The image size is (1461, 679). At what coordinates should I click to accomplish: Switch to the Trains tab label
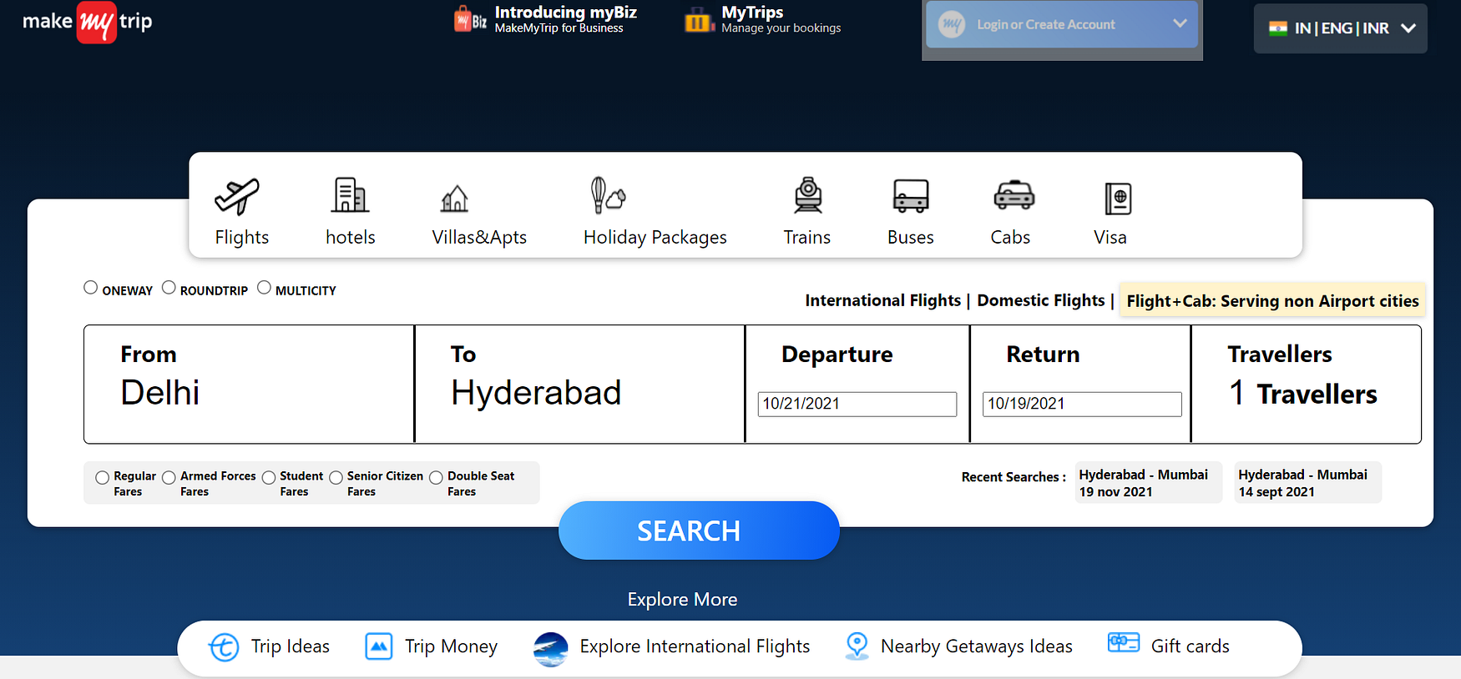point(807,238)
